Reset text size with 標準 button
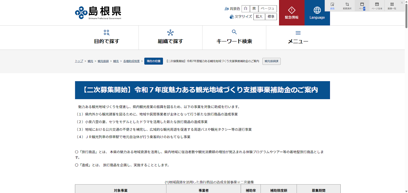 pos(271,17)
